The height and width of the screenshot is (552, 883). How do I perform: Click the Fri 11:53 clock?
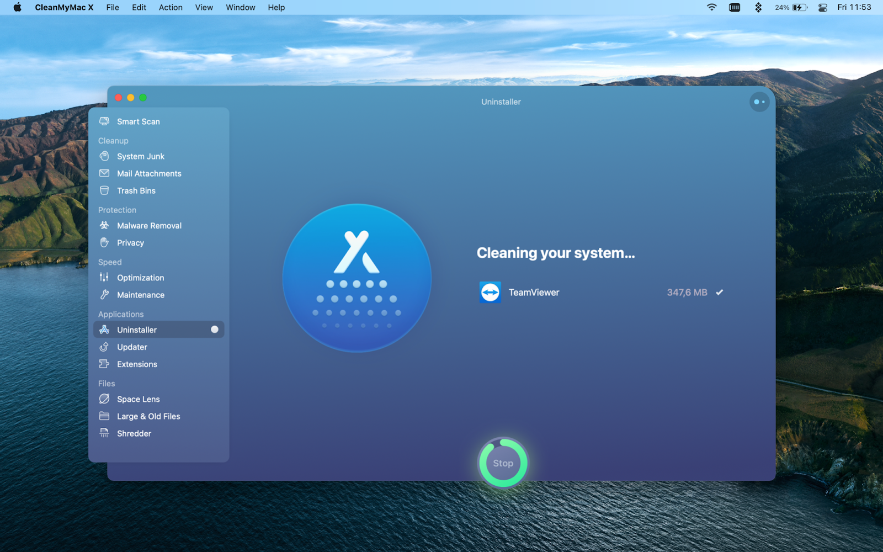coord(854,7)
